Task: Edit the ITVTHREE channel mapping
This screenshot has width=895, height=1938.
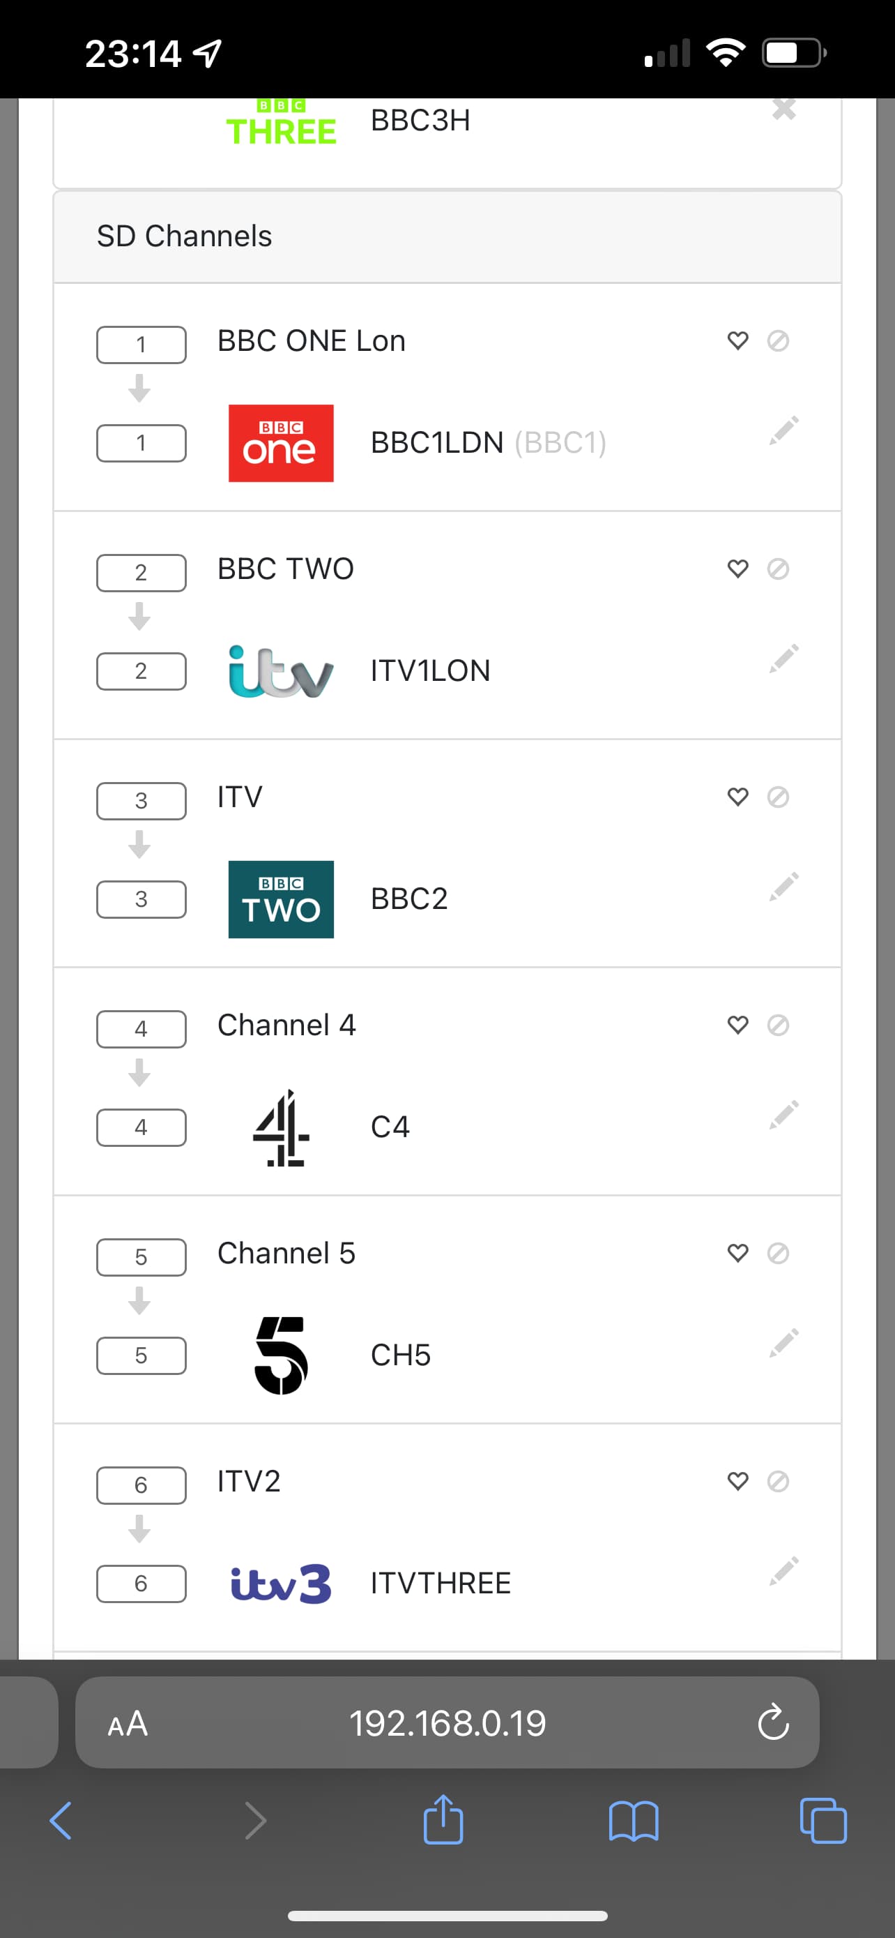Action: tap(783, 1571)
